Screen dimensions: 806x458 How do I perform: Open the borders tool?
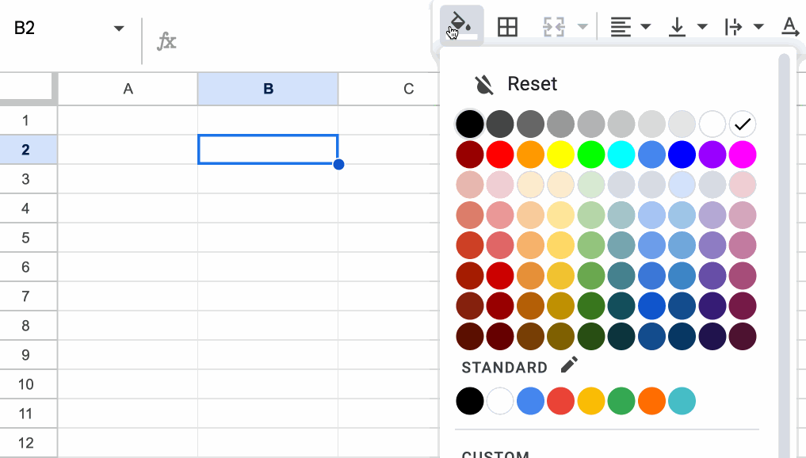(x=507, y=27)
